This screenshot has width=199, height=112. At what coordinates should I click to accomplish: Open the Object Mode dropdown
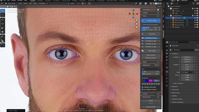click(x=11, y=3)
